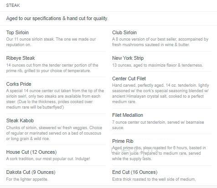Select the Steak Kabob heading
Viewport: 217px width, 188px height.
coord(20,120)
